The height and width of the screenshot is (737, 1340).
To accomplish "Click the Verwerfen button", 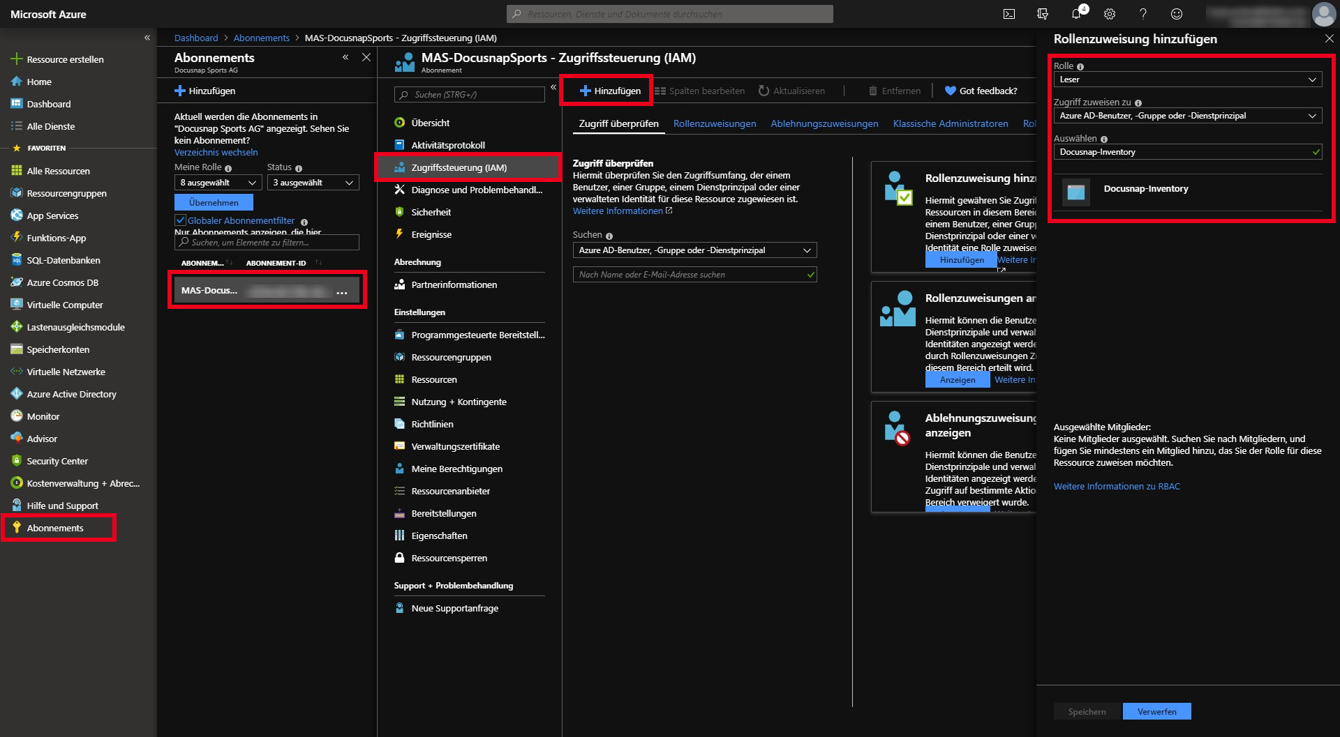I will click(1156, 711).
